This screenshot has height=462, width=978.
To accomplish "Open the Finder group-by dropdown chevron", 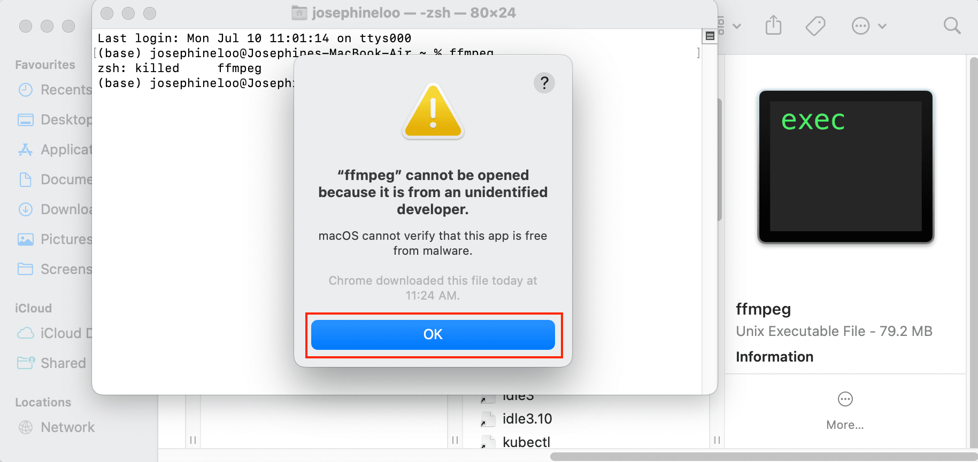I will click(x=737, y=26).
